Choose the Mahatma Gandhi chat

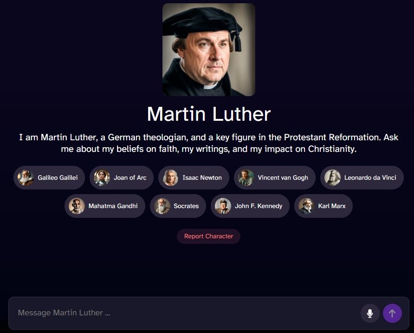(x=105, y=206)
